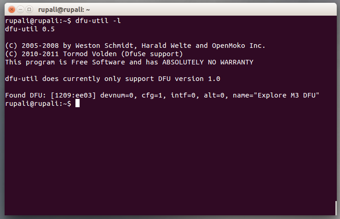Image resolution: width=340 pixels, height=219 pixels.
Task: Minimize the terminal window
Action: (20, 10)
